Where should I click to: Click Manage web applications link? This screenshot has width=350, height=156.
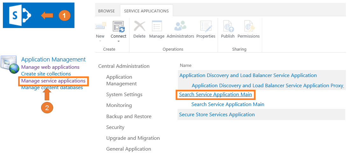50,67
